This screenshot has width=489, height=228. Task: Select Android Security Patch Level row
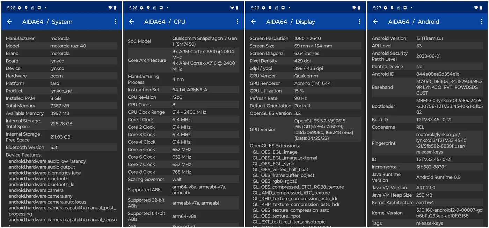click(427, 56)
